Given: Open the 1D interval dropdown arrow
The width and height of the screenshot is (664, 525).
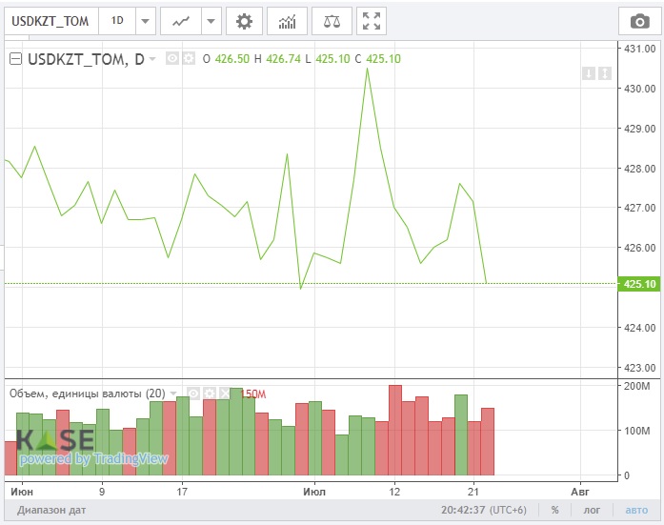Looking at the screenshot, I should click(x=145, y=21).
